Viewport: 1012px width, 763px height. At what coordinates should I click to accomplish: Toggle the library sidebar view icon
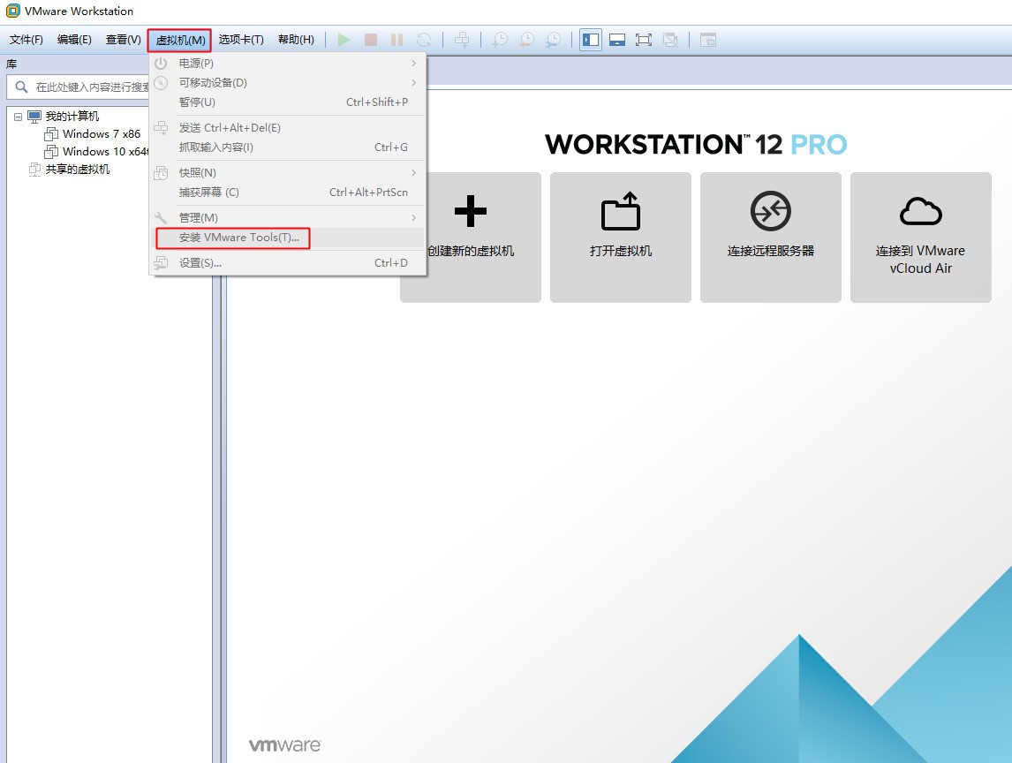click(591, 40)
